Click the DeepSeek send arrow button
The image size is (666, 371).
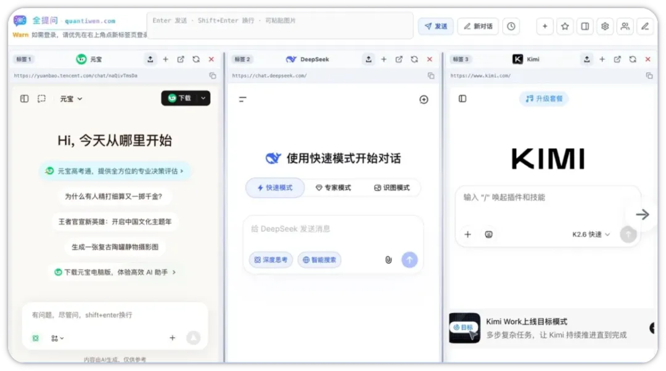pos(409,260)
